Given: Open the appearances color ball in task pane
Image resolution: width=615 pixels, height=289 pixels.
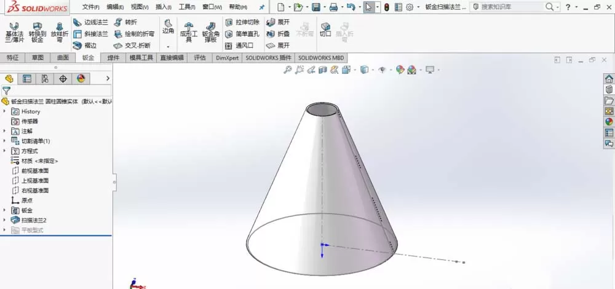Looking at the screenshot, I should click(x=609, y=122).
